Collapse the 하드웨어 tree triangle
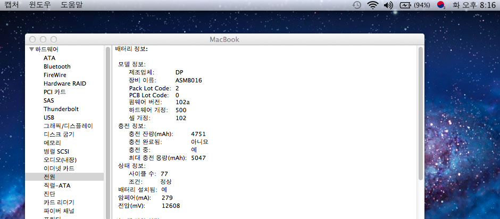The width and height of the screenshot is (500, 219). (x=31, y=49)
